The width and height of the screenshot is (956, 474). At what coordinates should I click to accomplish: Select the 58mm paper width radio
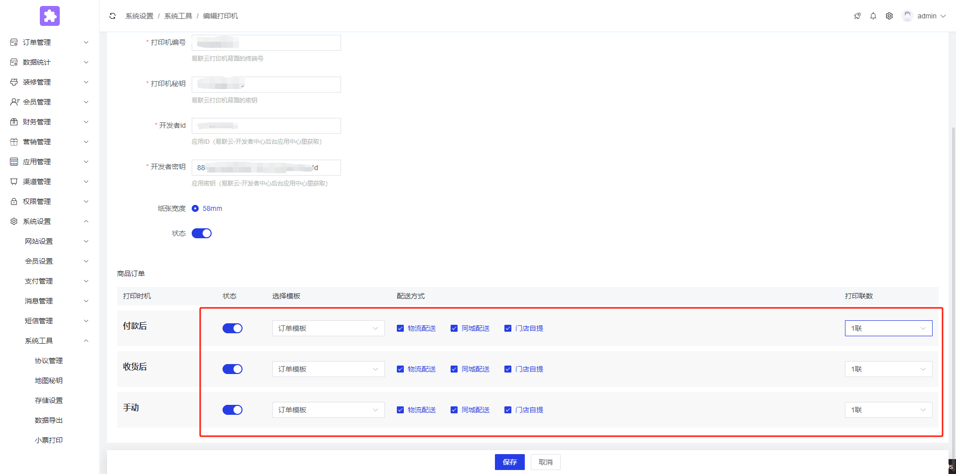[x=195, y=208]
